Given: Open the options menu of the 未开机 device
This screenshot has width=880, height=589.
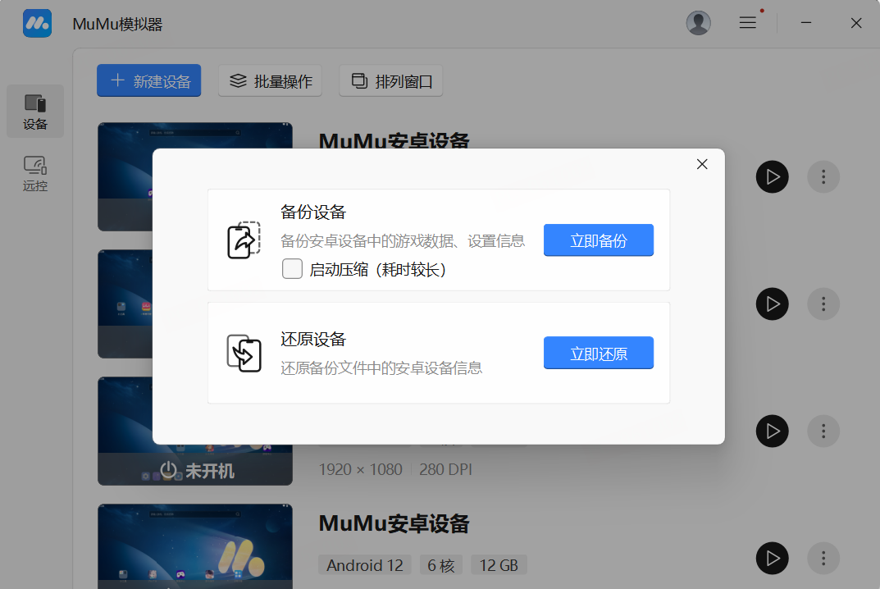Looking at the screenshot, I should tap(823, 431).
